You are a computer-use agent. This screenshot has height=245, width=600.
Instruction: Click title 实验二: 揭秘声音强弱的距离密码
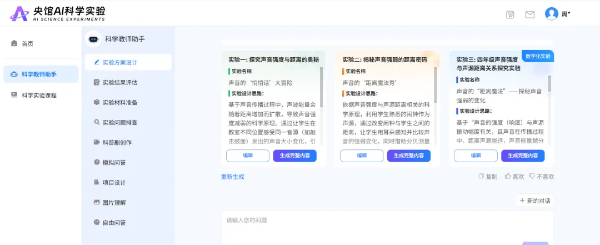pos(384,59)
